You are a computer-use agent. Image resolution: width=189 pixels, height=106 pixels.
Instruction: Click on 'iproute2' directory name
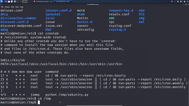coord(53,14)
